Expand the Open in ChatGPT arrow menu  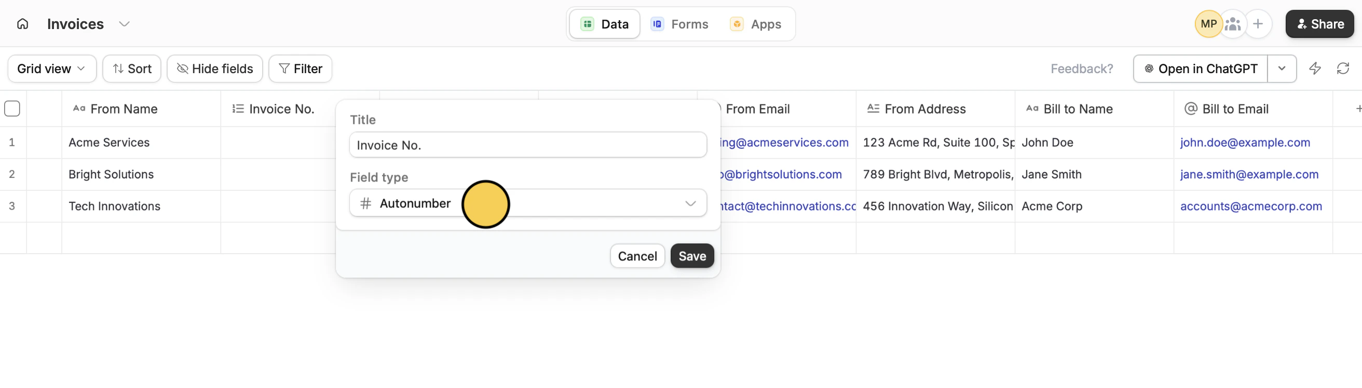point(1281,68)
